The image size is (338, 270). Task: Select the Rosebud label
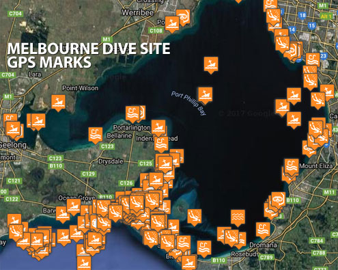[244, 254]
